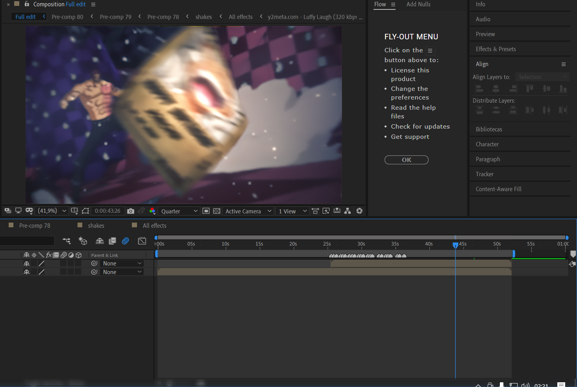
Task: Click the Fast Previews icon
Action: point(326,211)
